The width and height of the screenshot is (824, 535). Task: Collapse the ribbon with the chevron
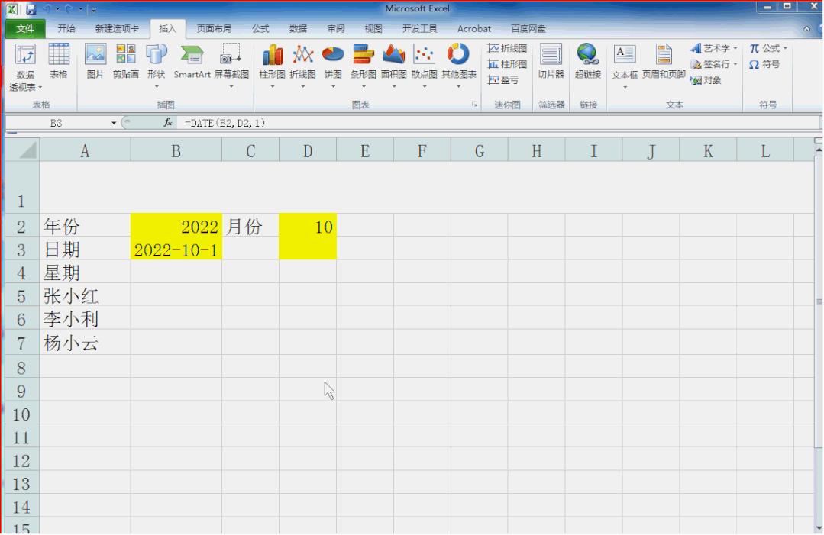tap(806, 29)
